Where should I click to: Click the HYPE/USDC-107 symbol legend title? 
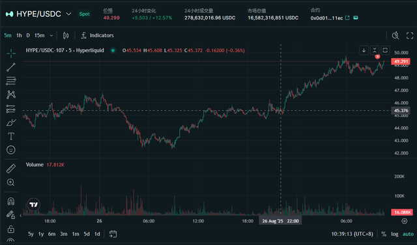click(65, 50)
